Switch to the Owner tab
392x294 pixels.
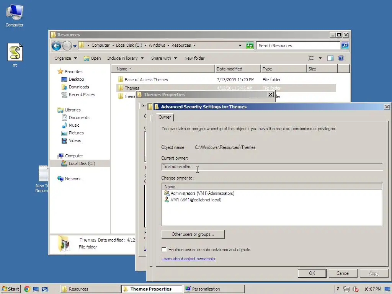165,117
